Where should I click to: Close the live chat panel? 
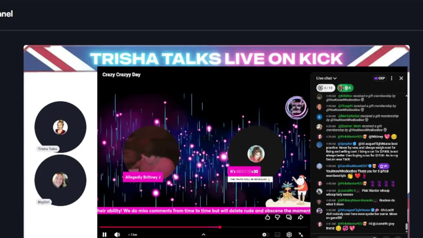(401, 78)
